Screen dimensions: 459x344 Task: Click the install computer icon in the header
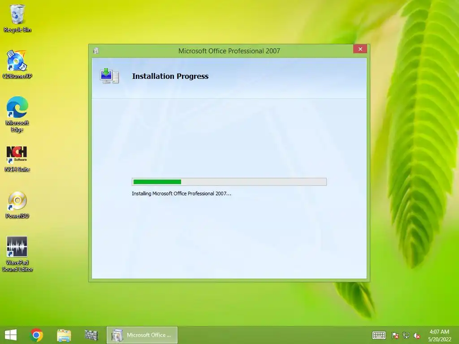[x=109, y=76]
